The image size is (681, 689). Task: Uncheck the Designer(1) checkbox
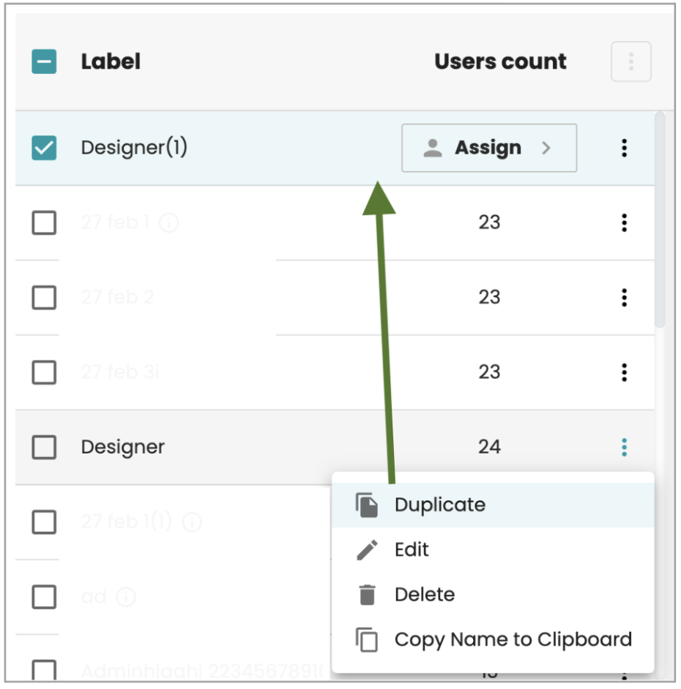[x=45, y=148]
